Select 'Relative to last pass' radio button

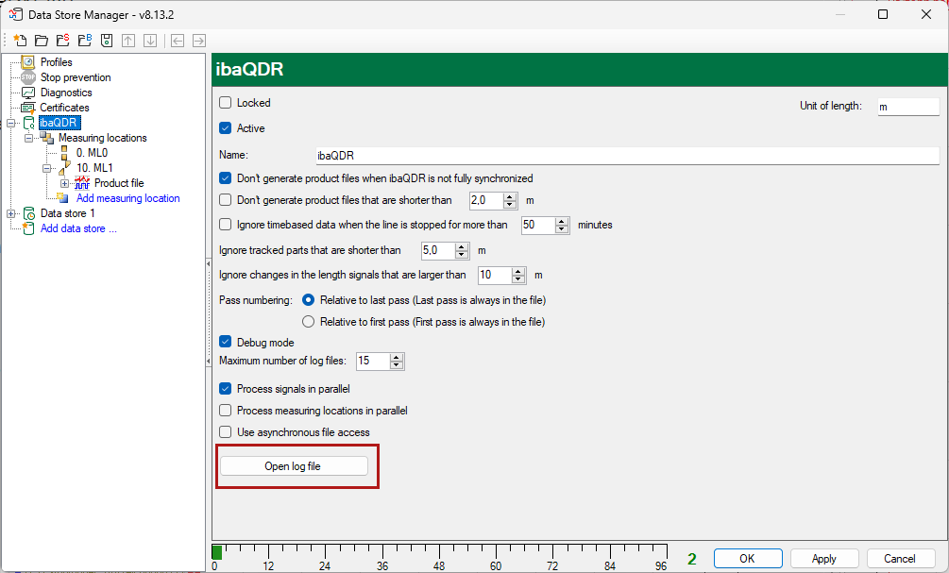click(308, 299)
